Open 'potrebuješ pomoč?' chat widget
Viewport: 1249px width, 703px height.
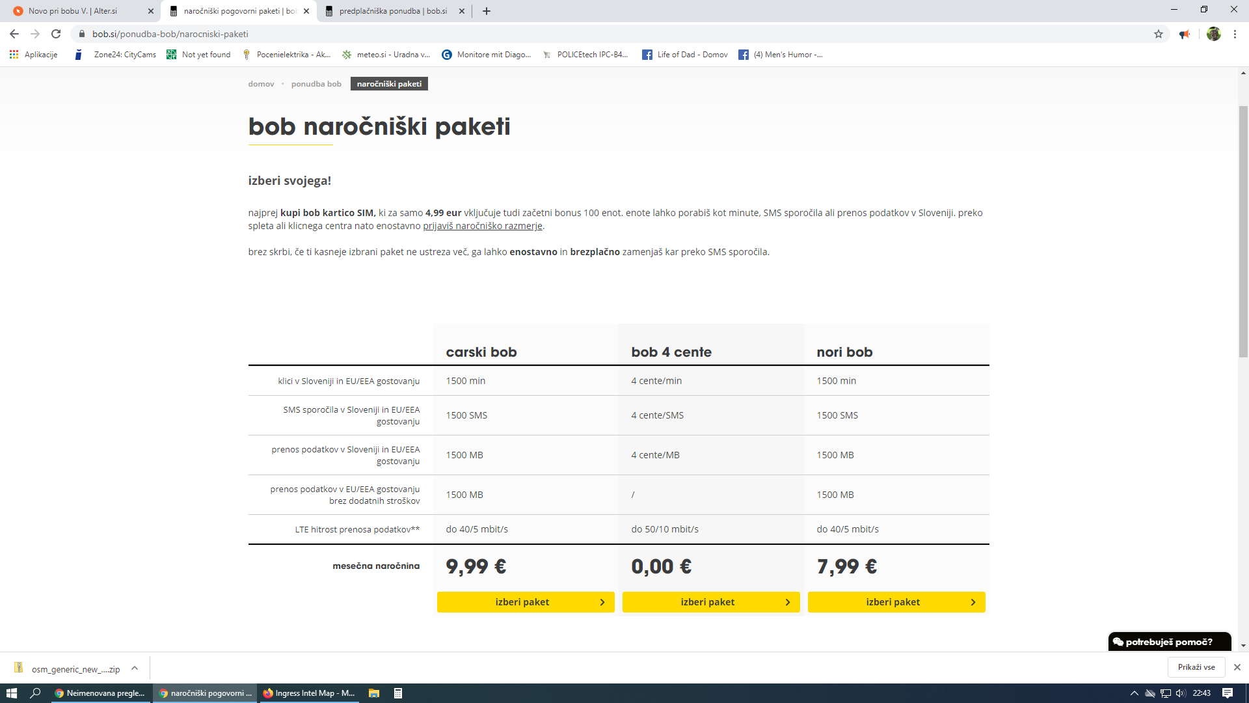pos(1169,642)
